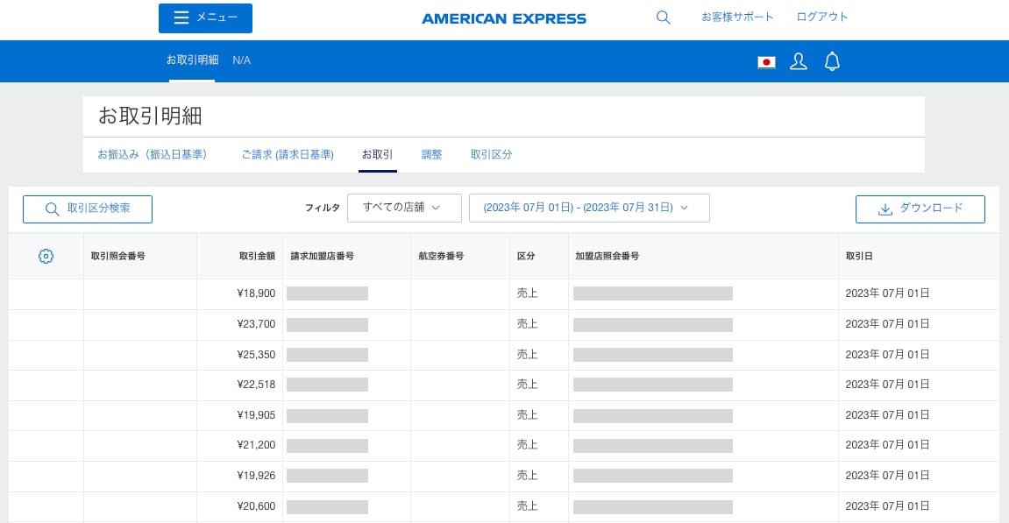Open the お客様サポート link
Image resolution: width=1009 pixels, height=523 pixels.
737,18
